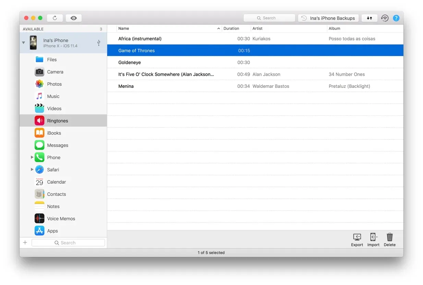
Task: Select Voice Memos in the sidebar
Action: tap(61, 218)
